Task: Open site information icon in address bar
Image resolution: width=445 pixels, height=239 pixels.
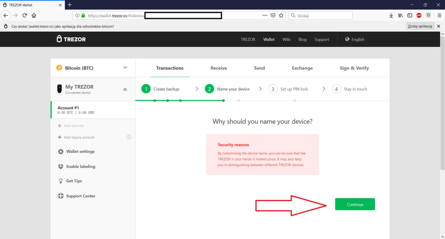Action: [78, 16]
